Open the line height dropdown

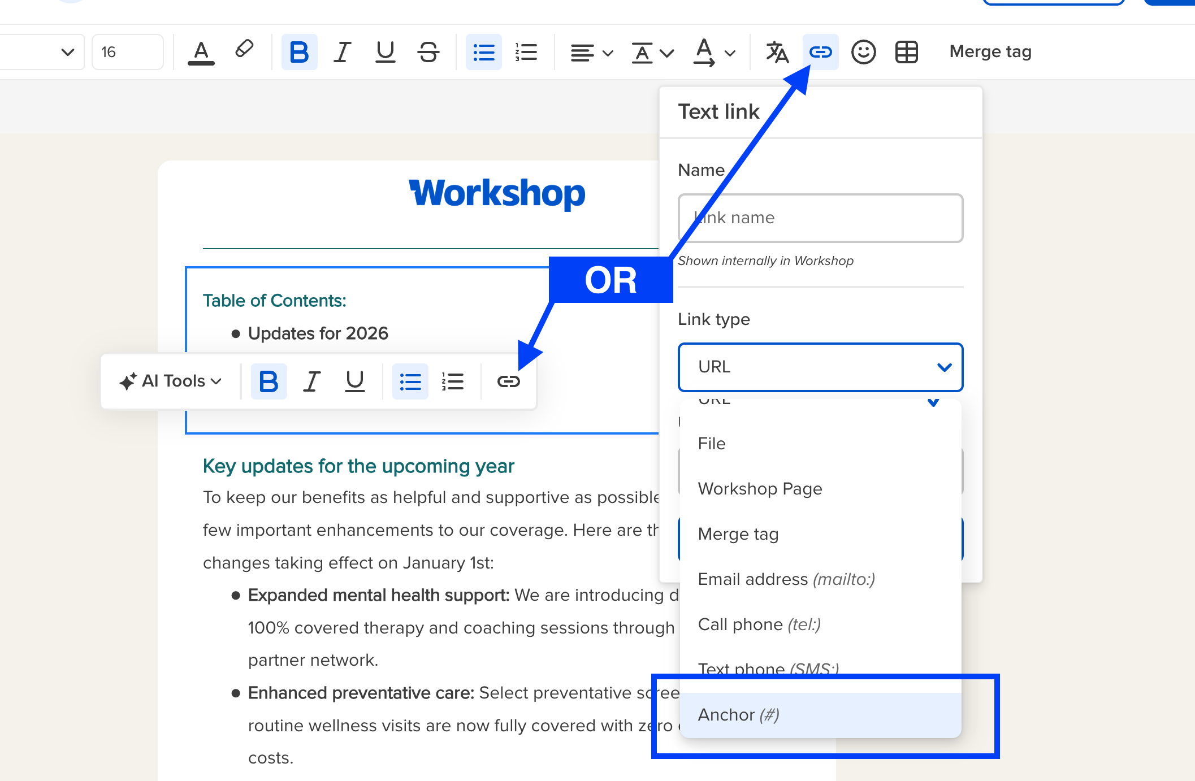point(652,53)
